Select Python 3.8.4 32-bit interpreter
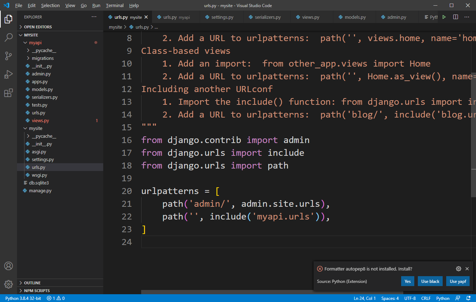Viewport: 476px width, 302px height. (23, 298)
